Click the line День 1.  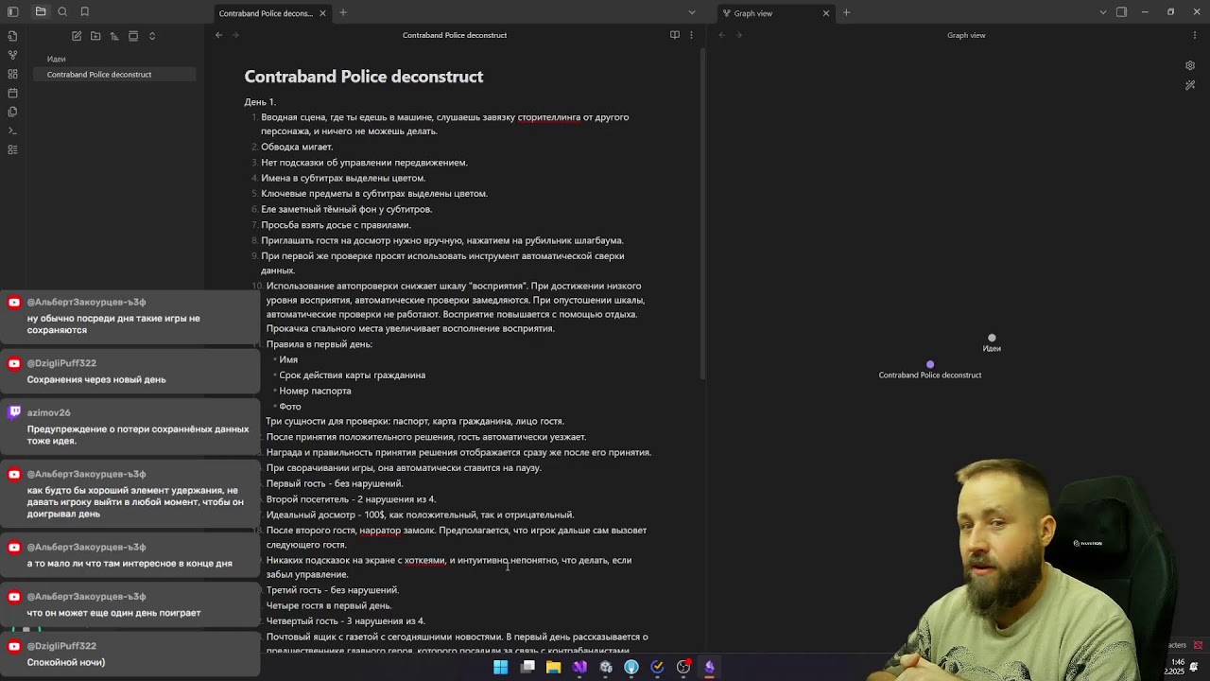(x=260, y=102)
